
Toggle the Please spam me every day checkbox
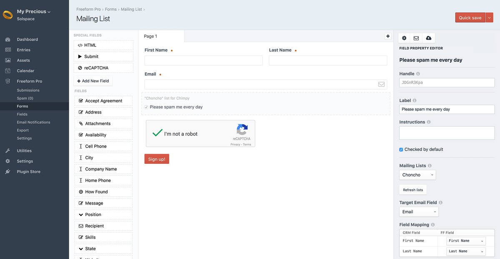[146, 107]
